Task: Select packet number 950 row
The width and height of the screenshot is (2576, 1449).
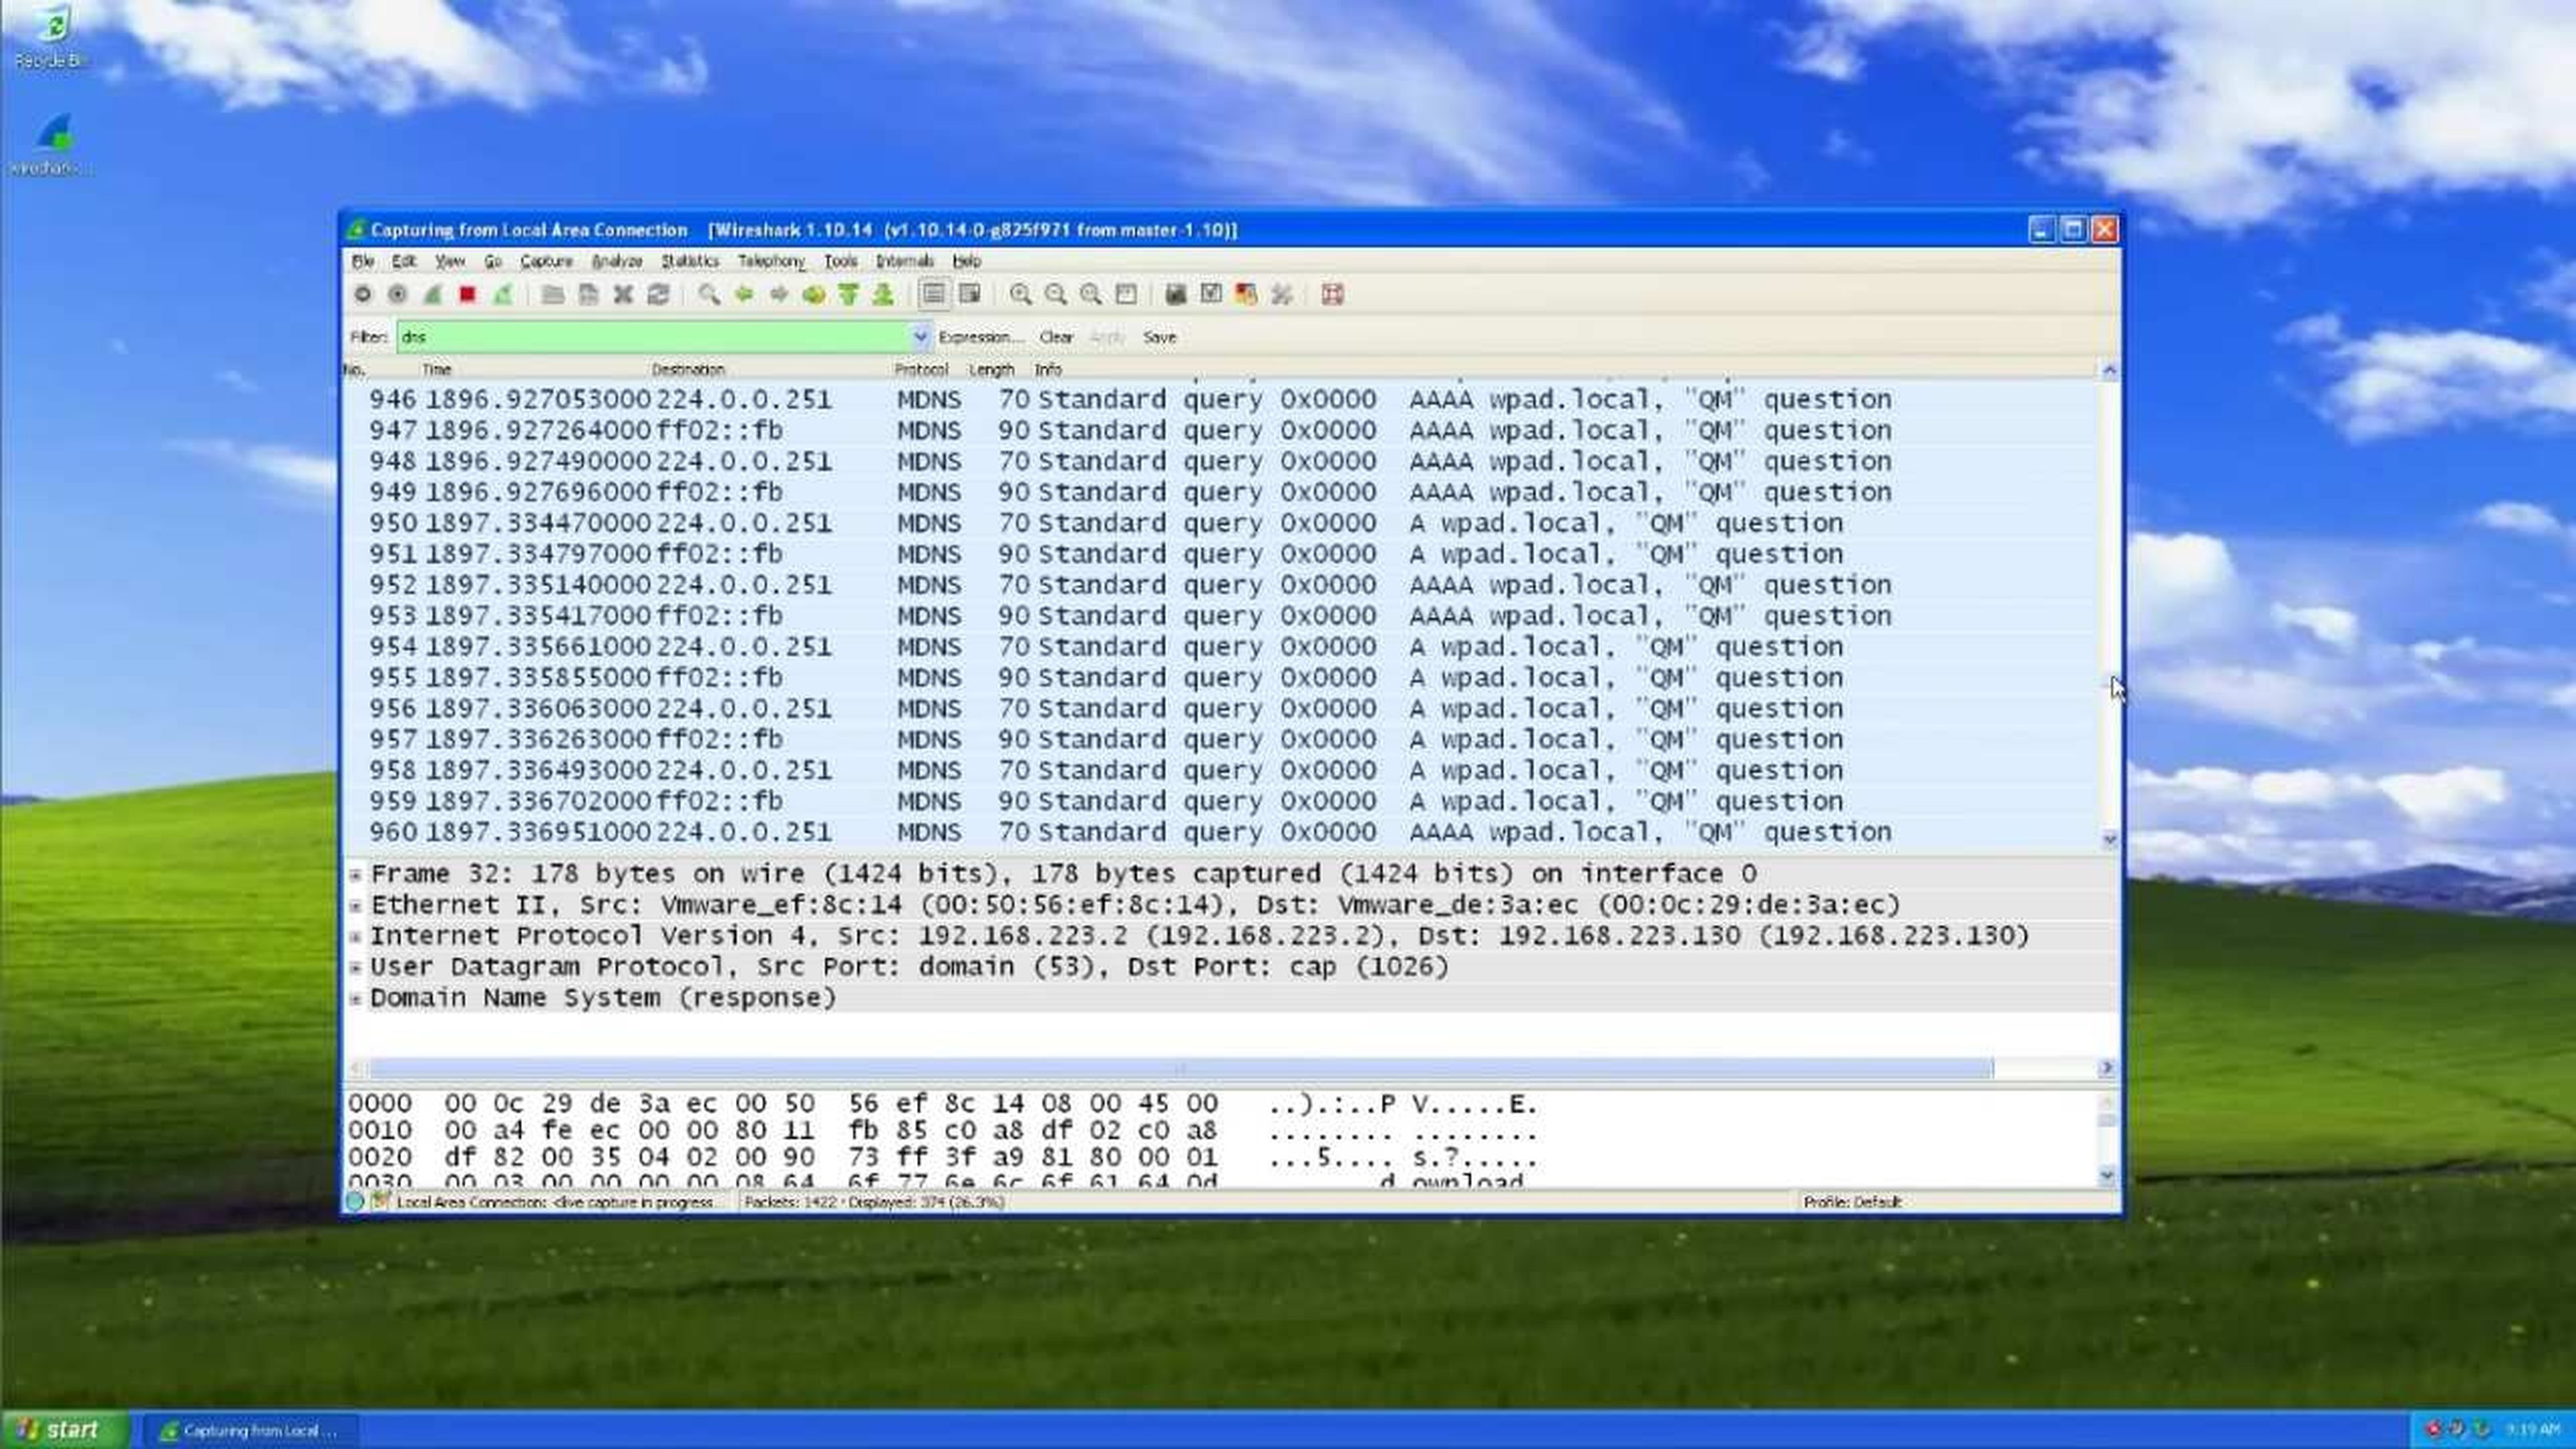Action: 1220,523
